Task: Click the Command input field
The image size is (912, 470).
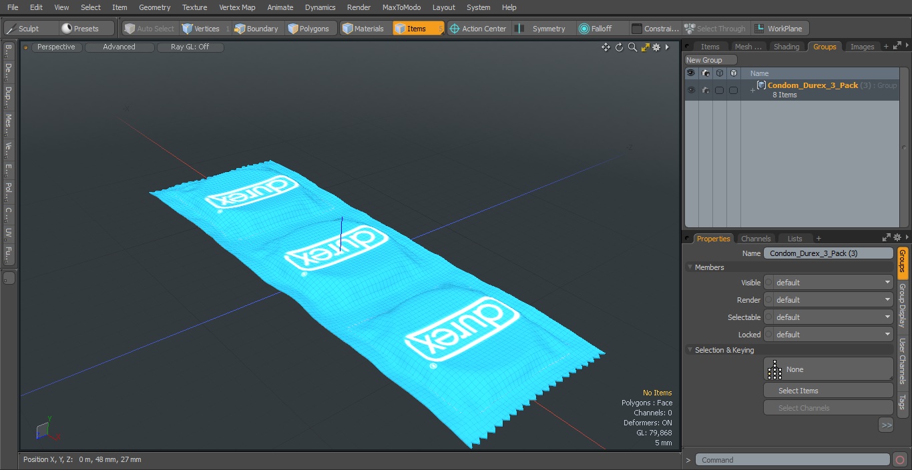Action: 792,460
